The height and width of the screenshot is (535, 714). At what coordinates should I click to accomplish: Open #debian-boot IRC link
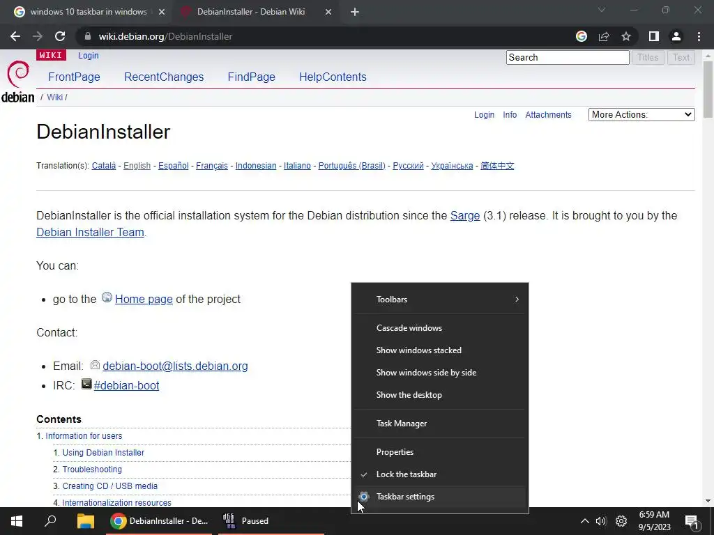pos(127,386)
